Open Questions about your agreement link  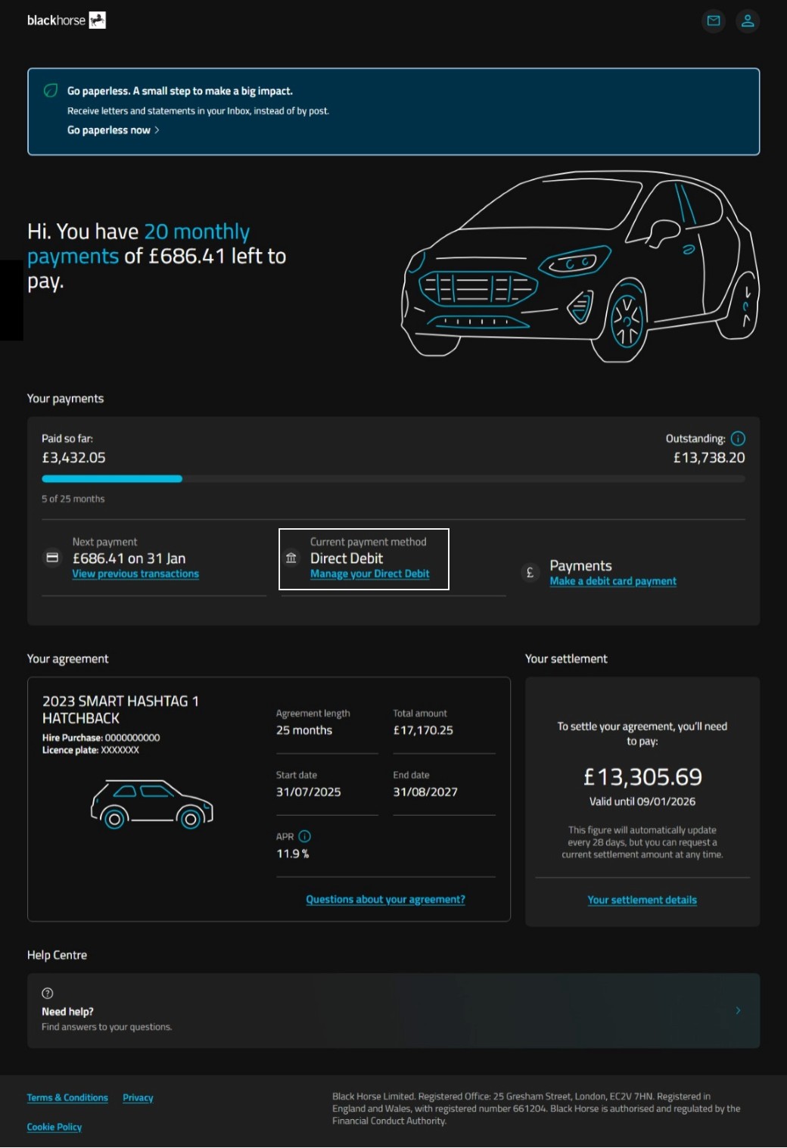tap(385, 900)
